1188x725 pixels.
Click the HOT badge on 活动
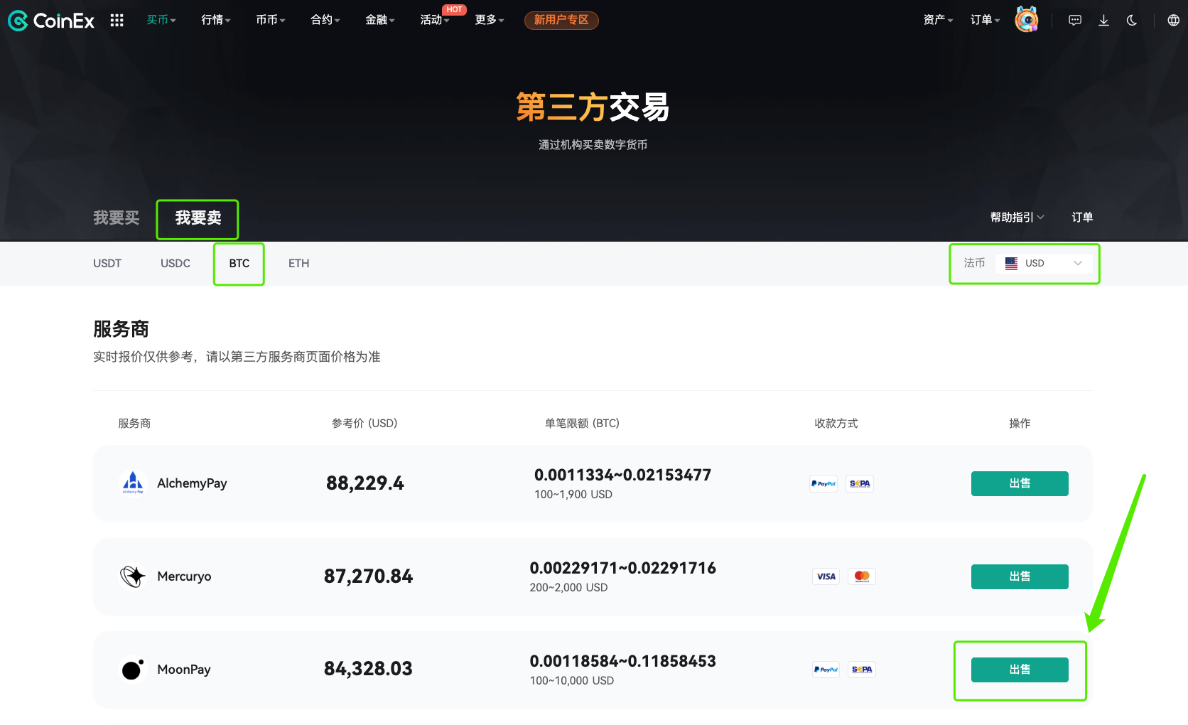pyautogui.click(x=454, y=9)
